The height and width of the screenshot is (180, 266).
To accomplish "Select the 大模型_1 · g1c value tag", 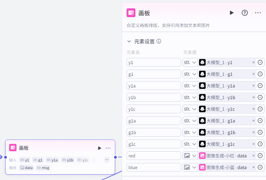I will click(227, 144).
